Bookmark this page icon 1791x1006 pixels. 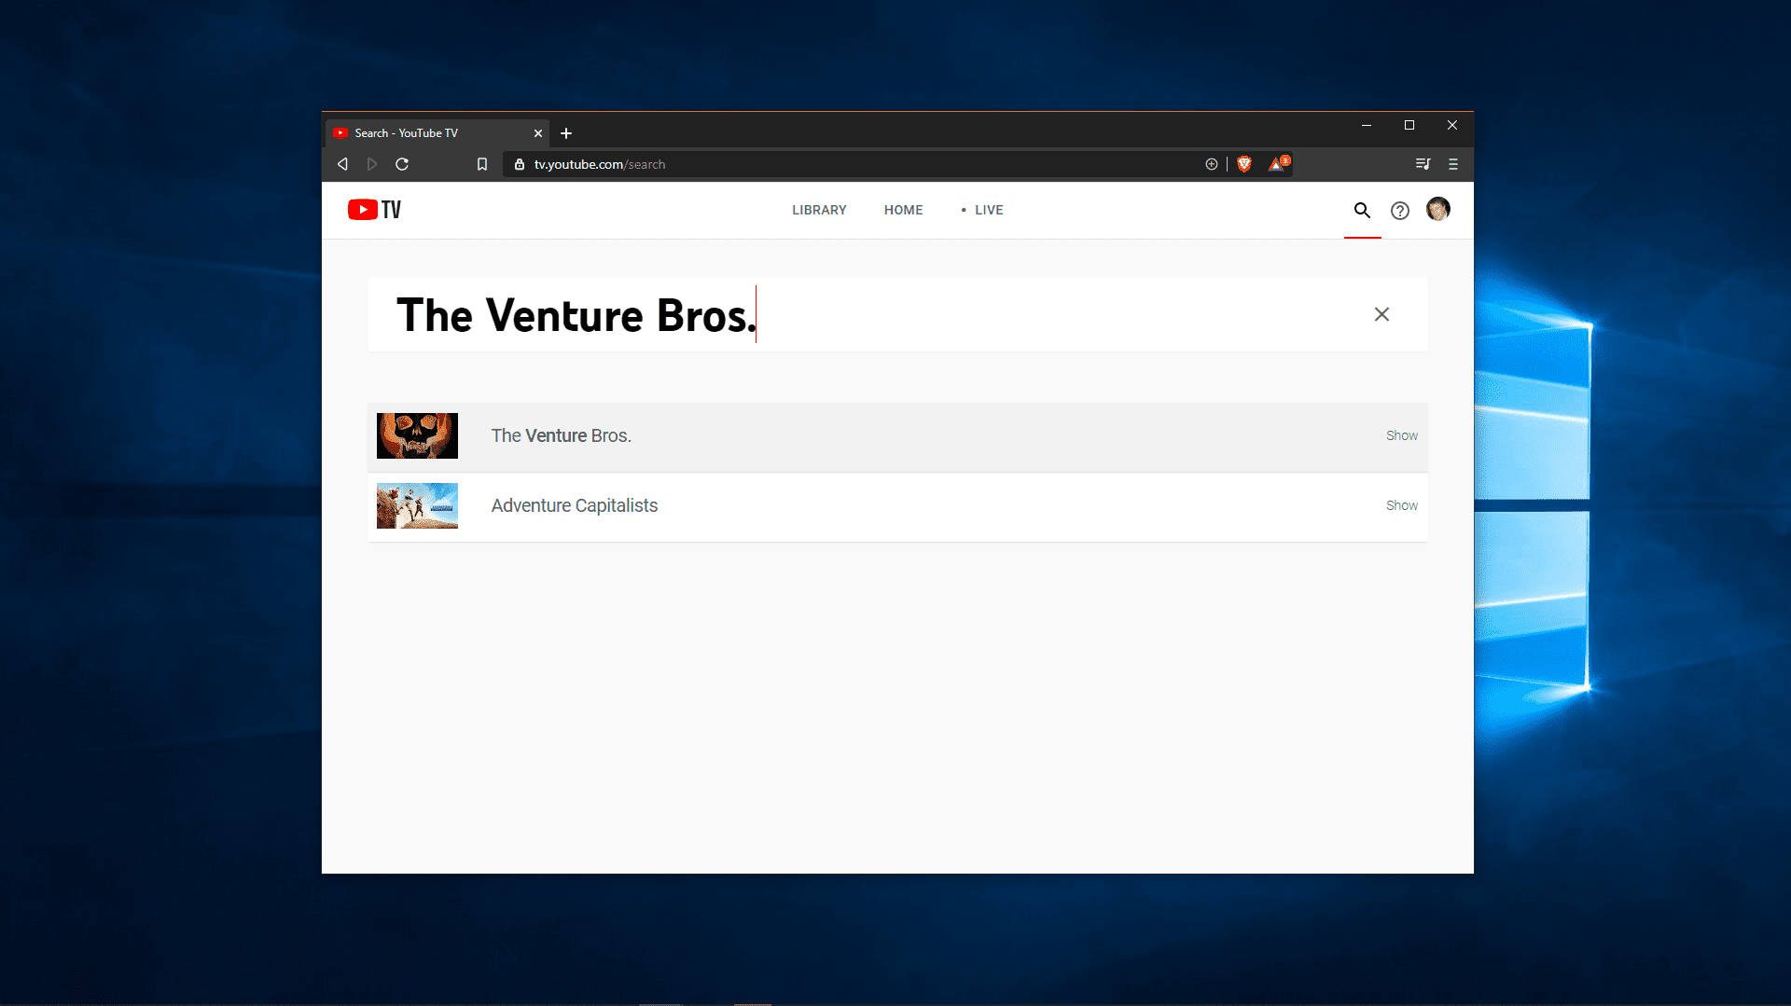click(481, 164)
